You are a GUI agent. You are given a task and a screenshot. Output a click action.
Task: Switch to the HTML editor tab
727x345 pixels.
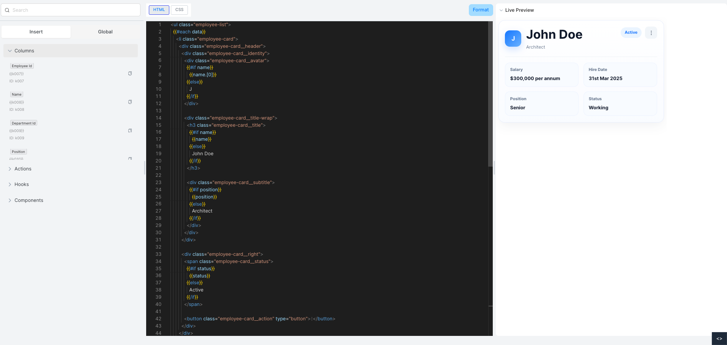(159, 9)
